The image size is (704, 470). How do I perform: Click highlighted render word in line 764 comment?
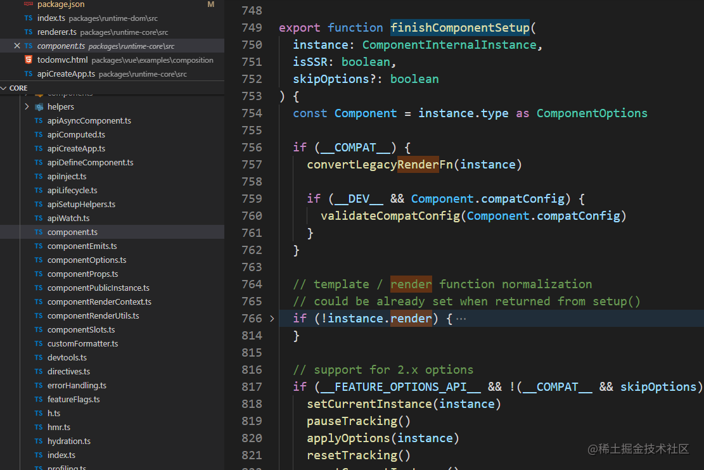click(411, 284)
